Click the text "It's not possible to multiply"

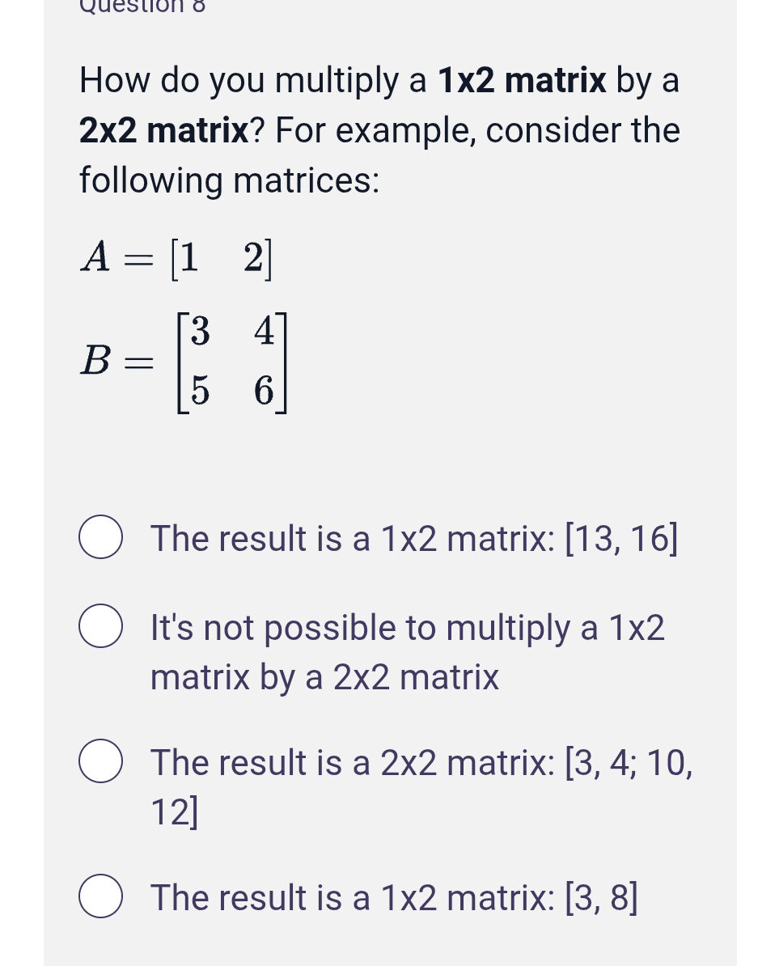tap(407, 626)
